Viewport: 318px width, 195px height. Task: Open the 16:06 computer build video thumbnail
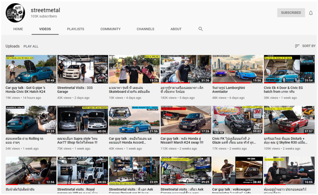(289, 171)
